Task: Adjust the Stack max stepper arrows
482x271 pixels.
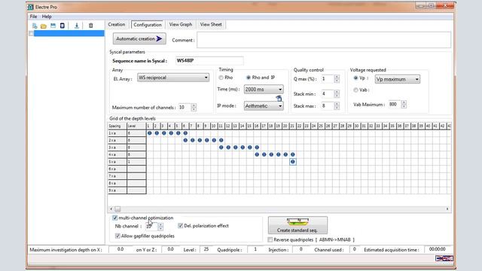Action: tap(337, 106)
